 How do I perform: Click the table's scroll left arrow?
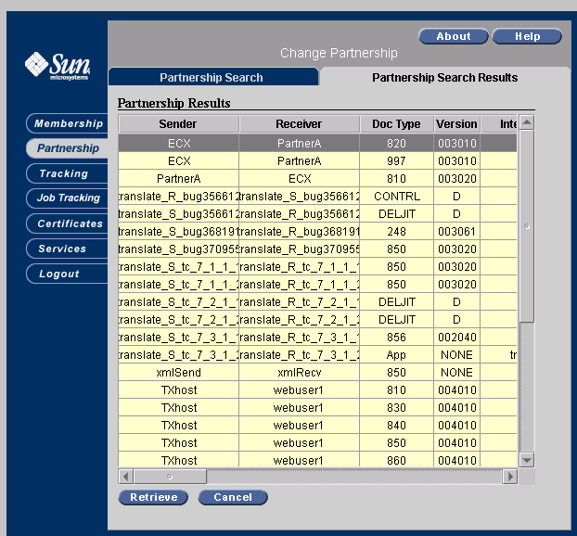point(126,477)
